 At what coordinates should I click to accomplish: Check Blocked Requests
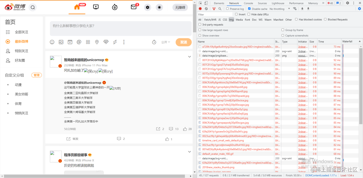[x=325, y=19]
